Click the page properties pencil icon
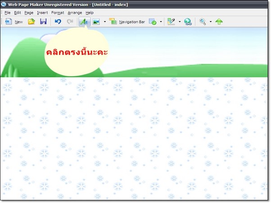 (171, 22)
